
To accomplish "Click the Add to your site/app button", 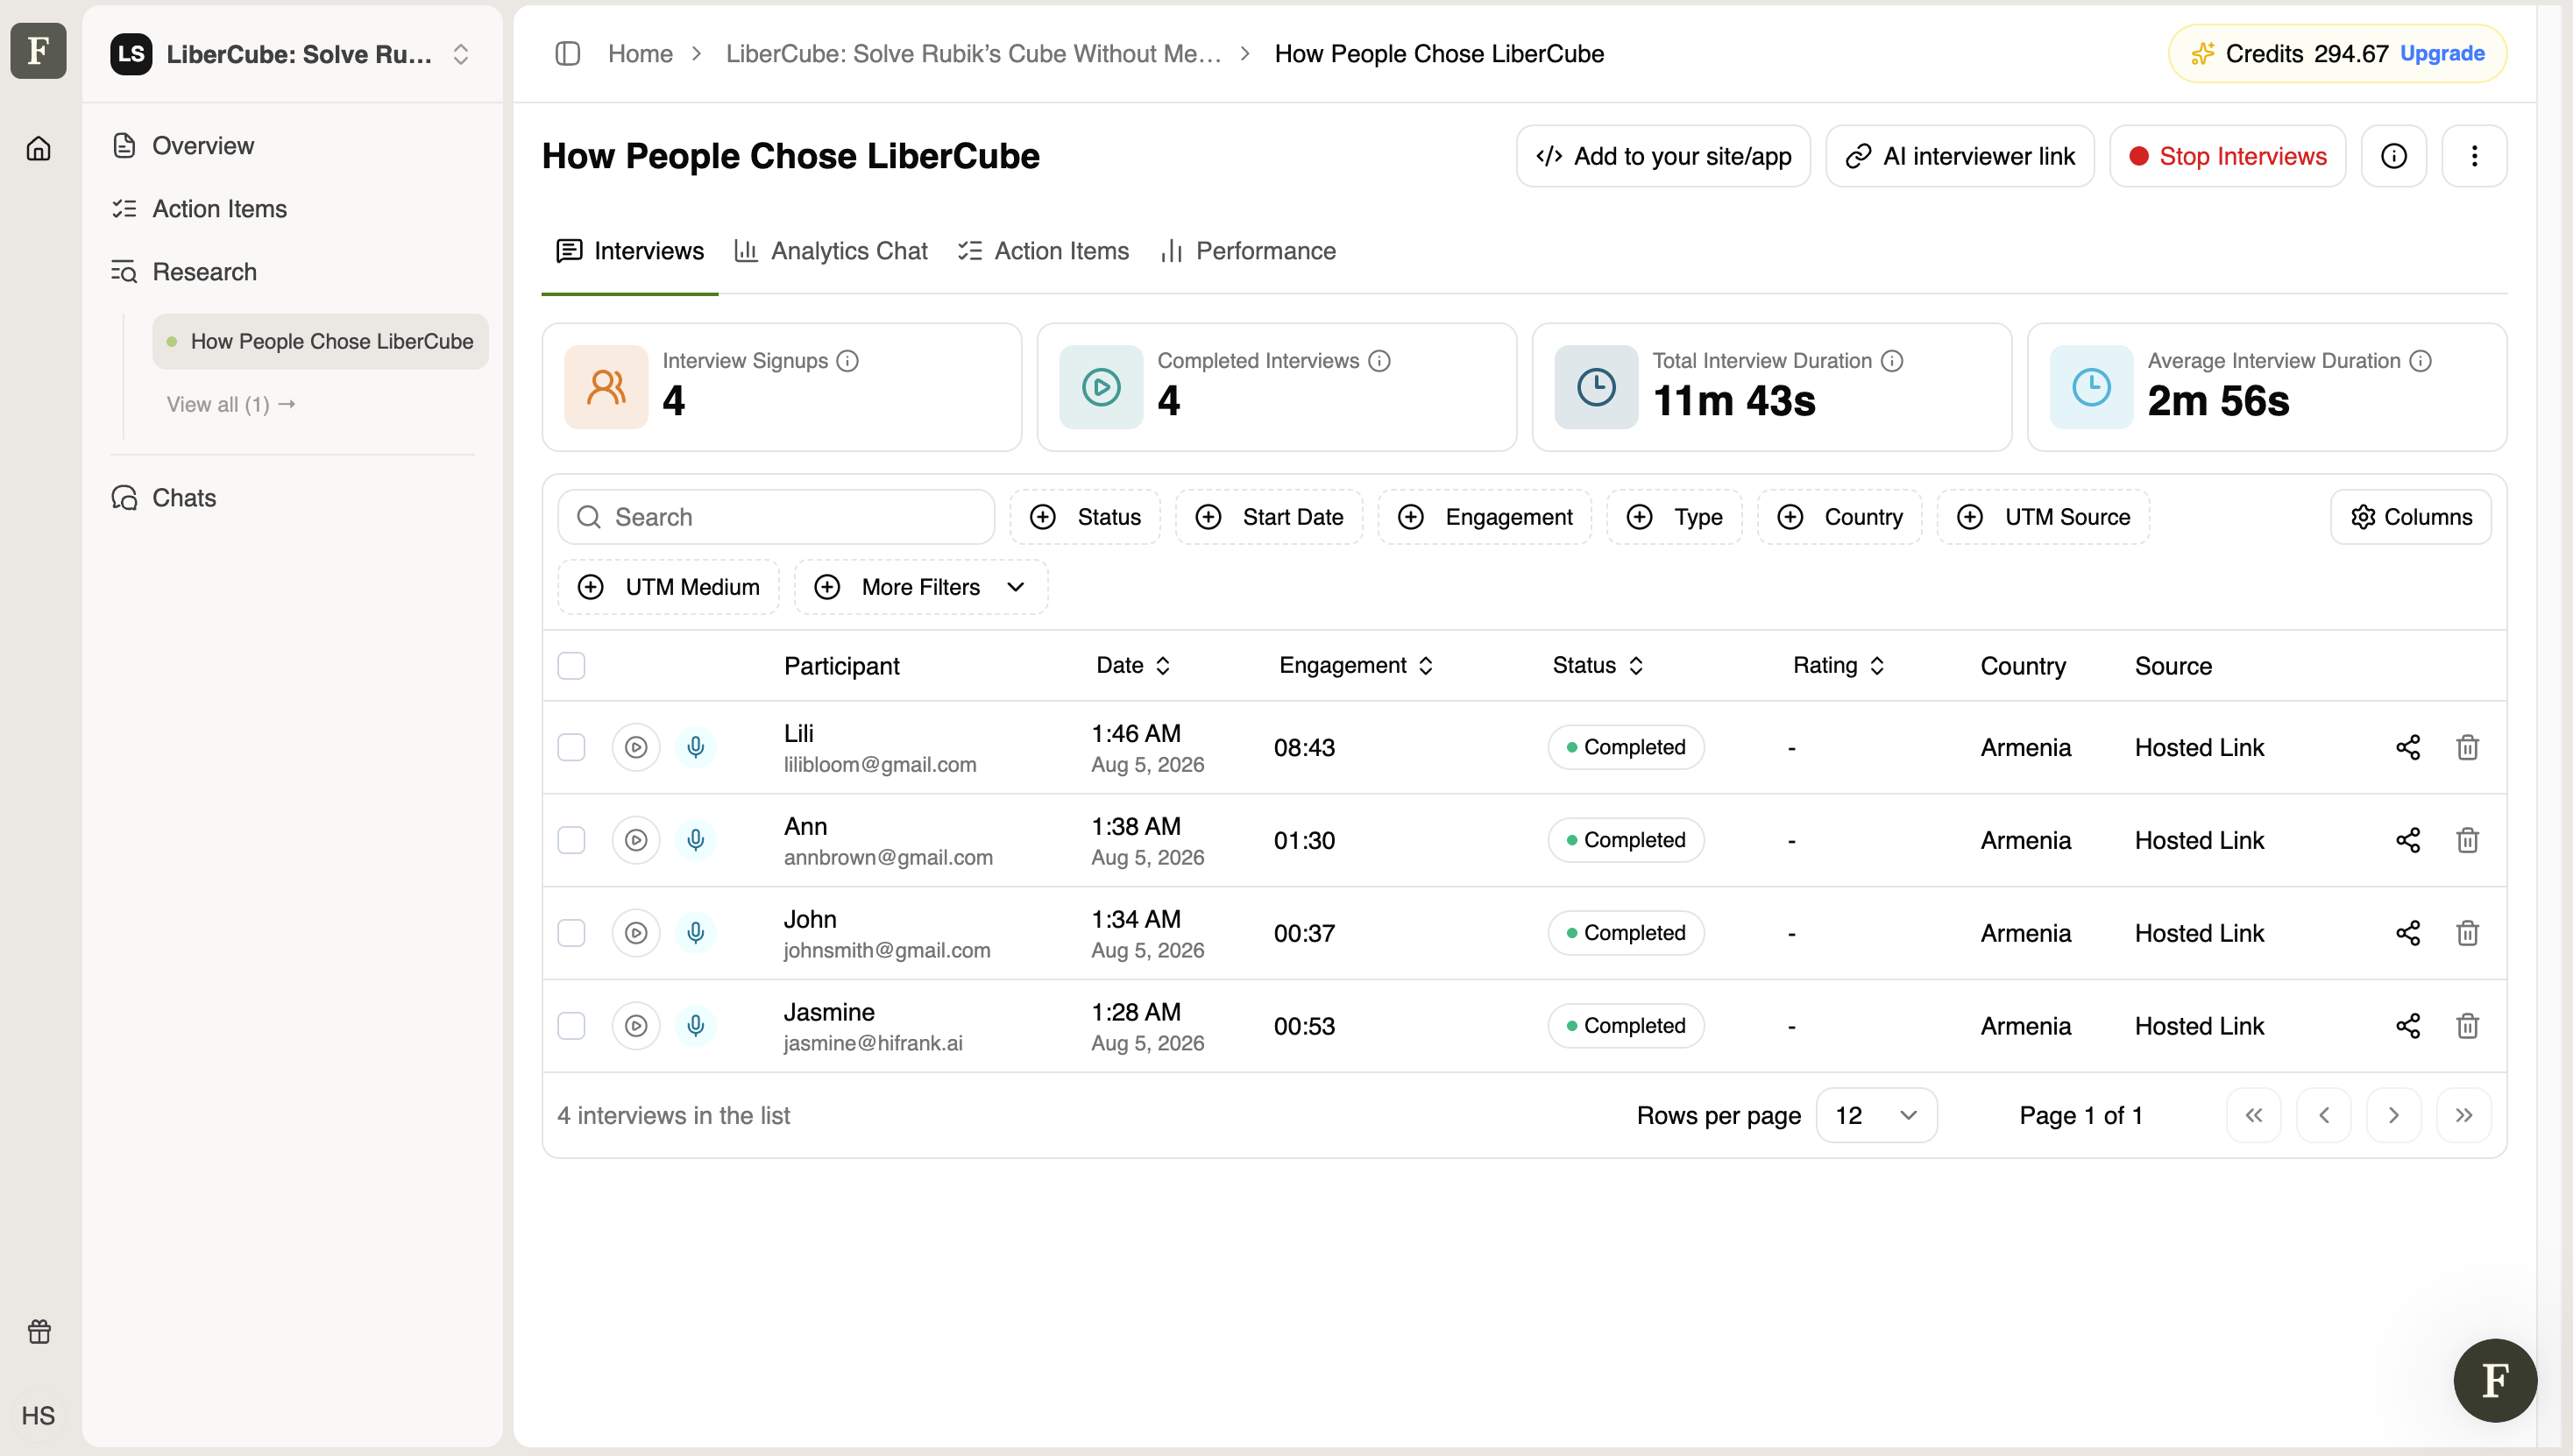I will point(1662,156).
